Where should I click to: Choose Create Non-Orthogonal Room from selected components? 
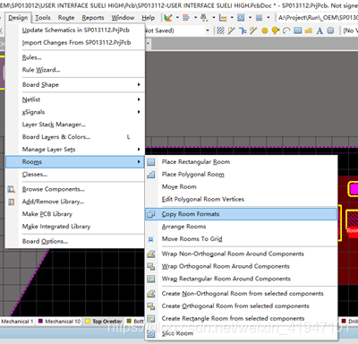[241, 294]
